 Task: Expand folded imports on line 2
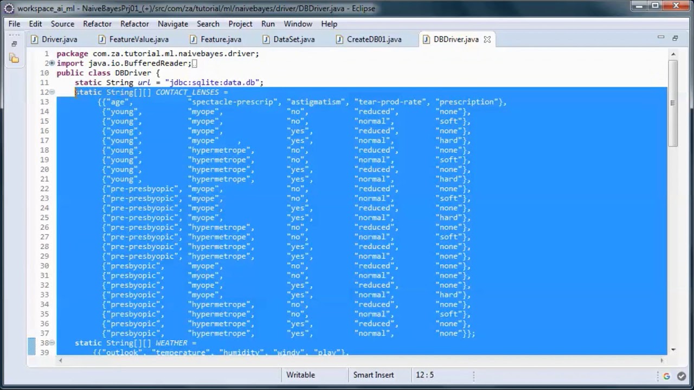(53, 63)
